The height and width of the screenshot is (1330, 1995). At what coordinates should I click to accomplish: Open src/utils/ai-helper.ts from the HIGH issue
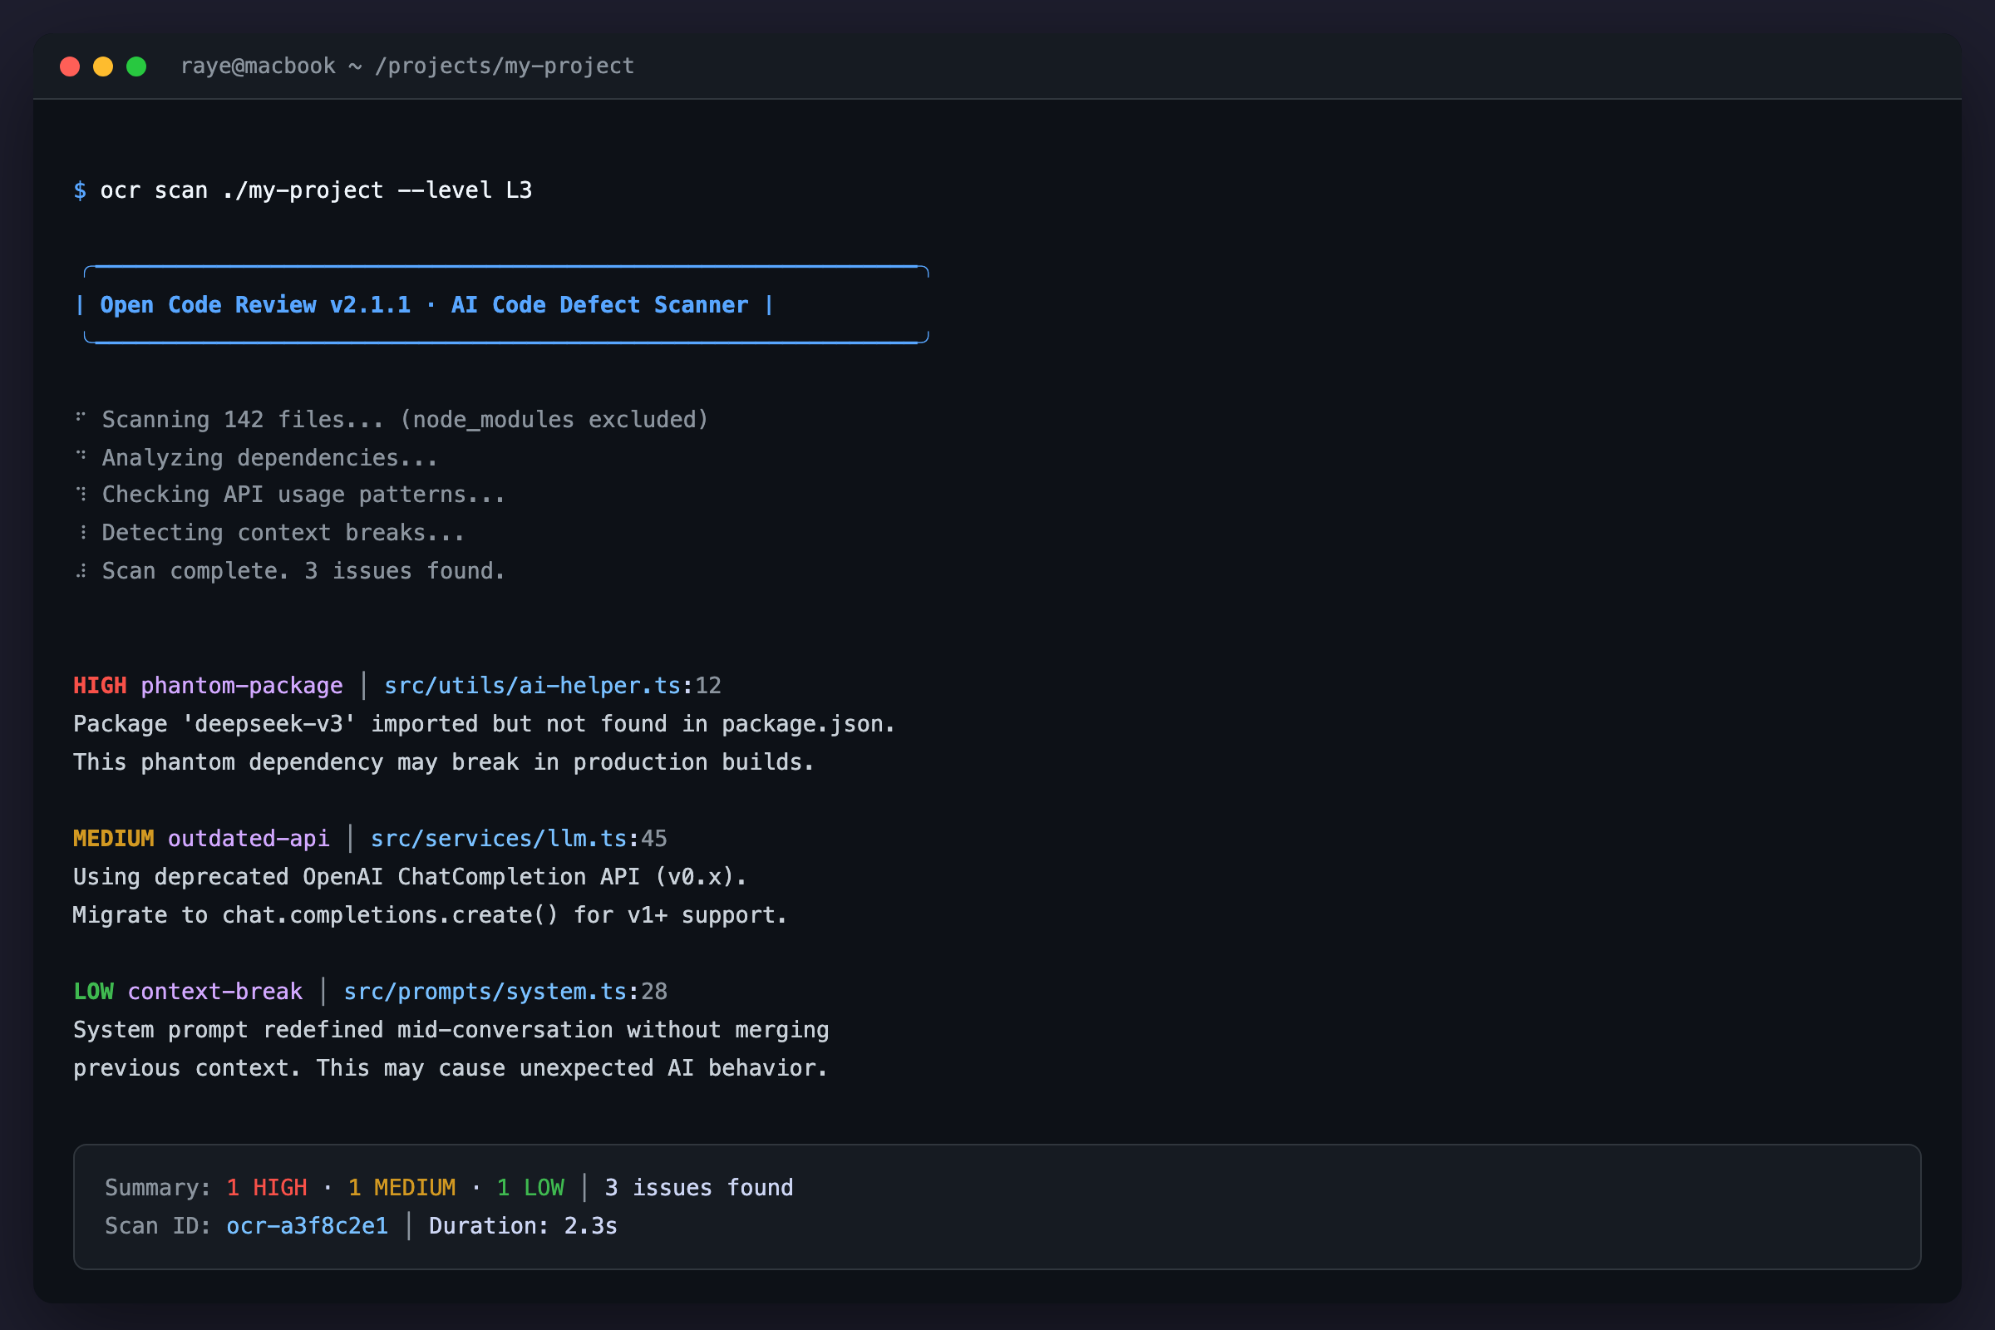[x=534, y=685]
